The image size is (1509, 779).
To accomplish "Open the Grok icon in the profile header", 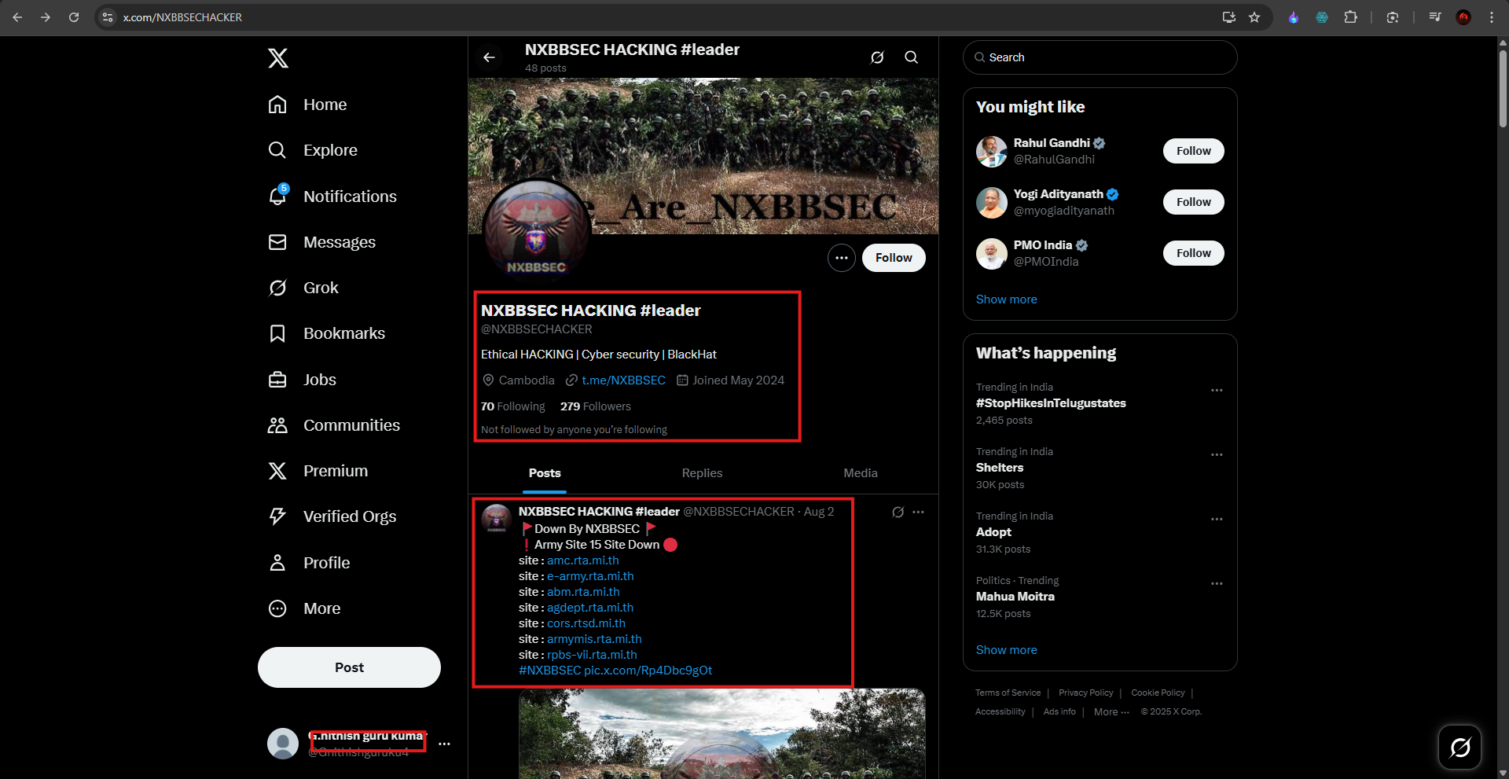I will click(x=877, y=57).
